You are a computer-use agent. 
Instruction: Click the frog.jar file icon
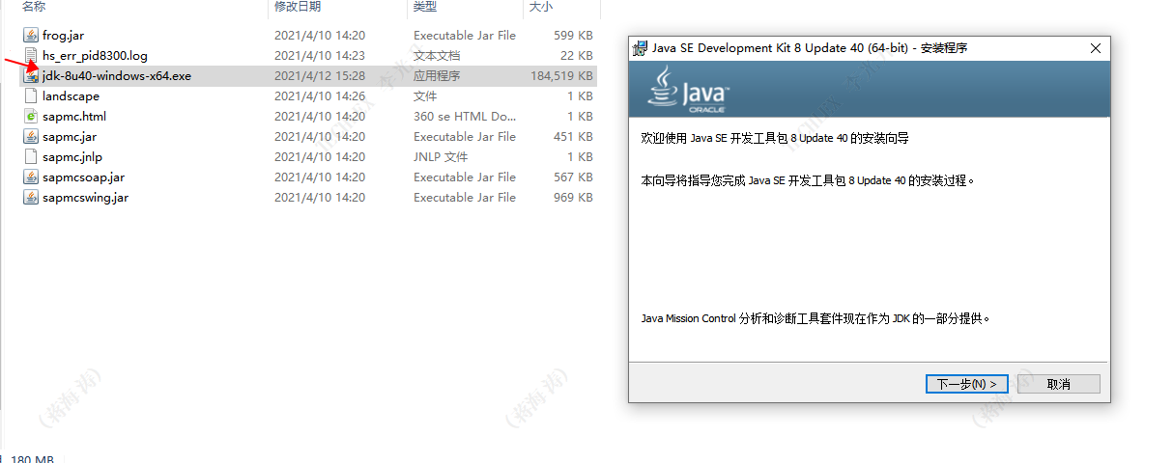(x=31, y=36)
